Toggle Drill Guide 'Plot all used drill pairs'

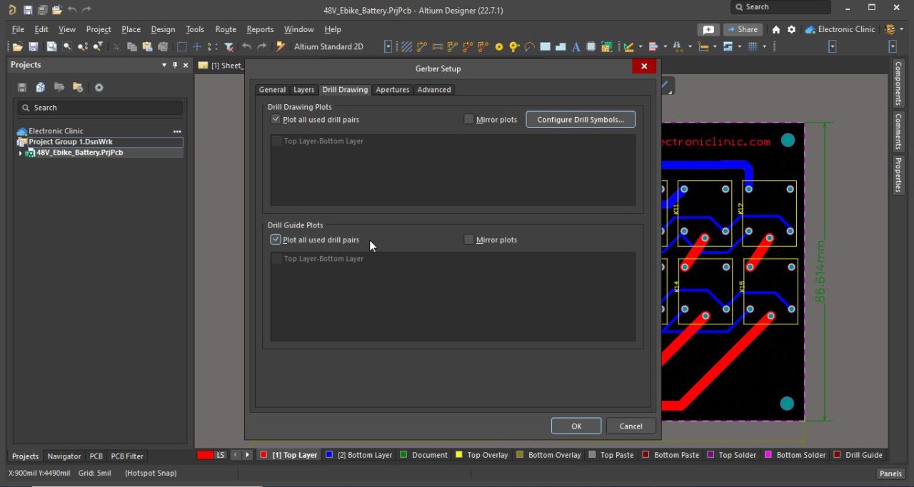(x=276, y=240)
